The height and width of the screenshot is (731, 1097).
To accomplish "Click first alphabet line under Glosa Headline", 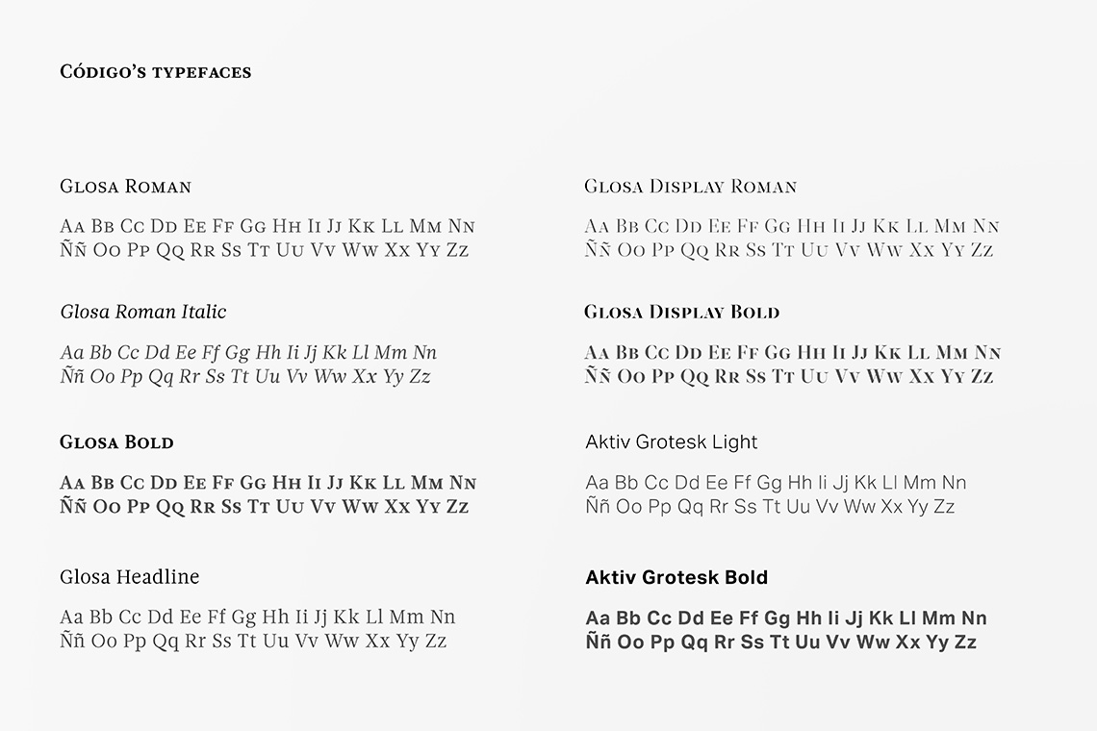I will coord(258,618).
